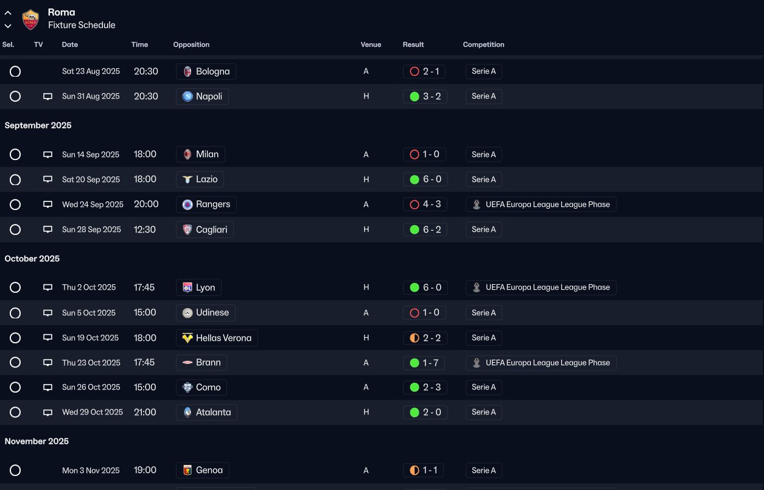Screen dimensions: 764x490
Task: Click the Opposition column header
Action: click(191, 44)
